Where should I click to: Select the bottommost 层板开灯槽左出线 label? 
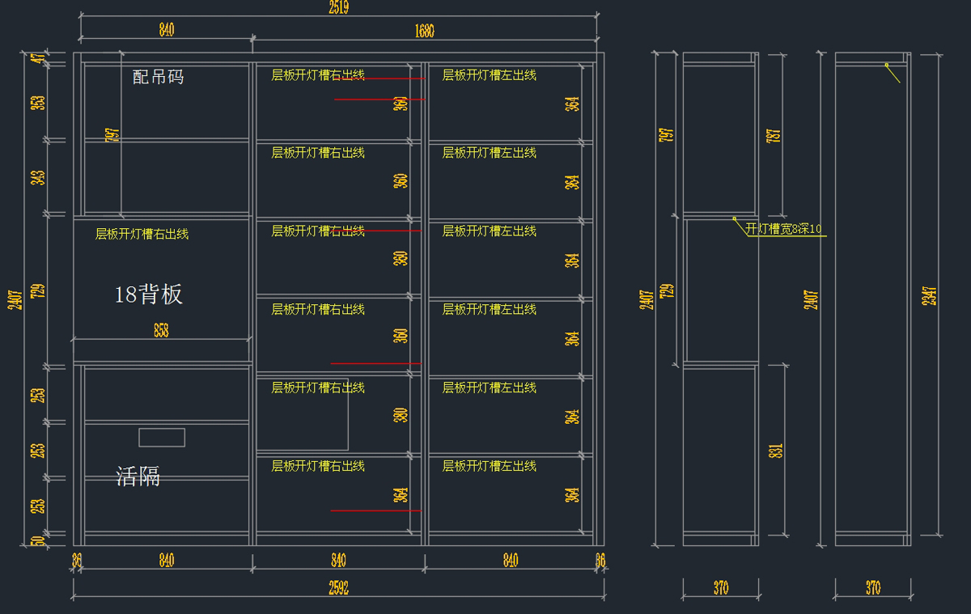(489, 466)
